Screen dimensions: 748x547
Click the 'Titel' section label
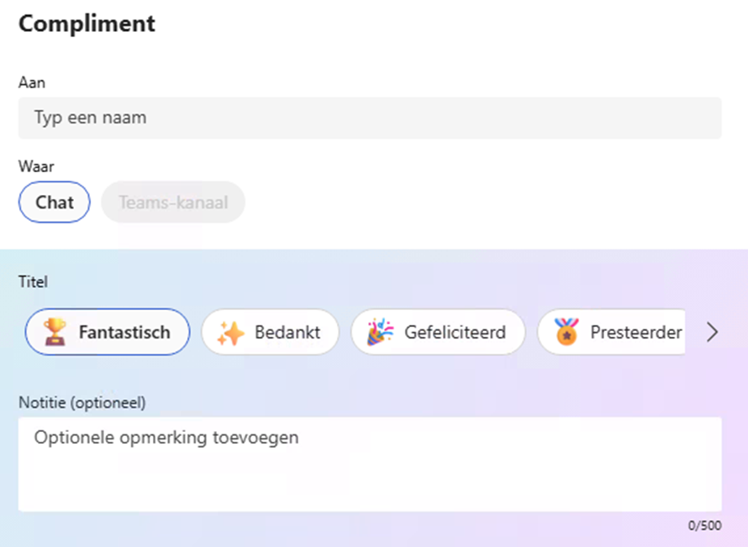tap(34, 282)
